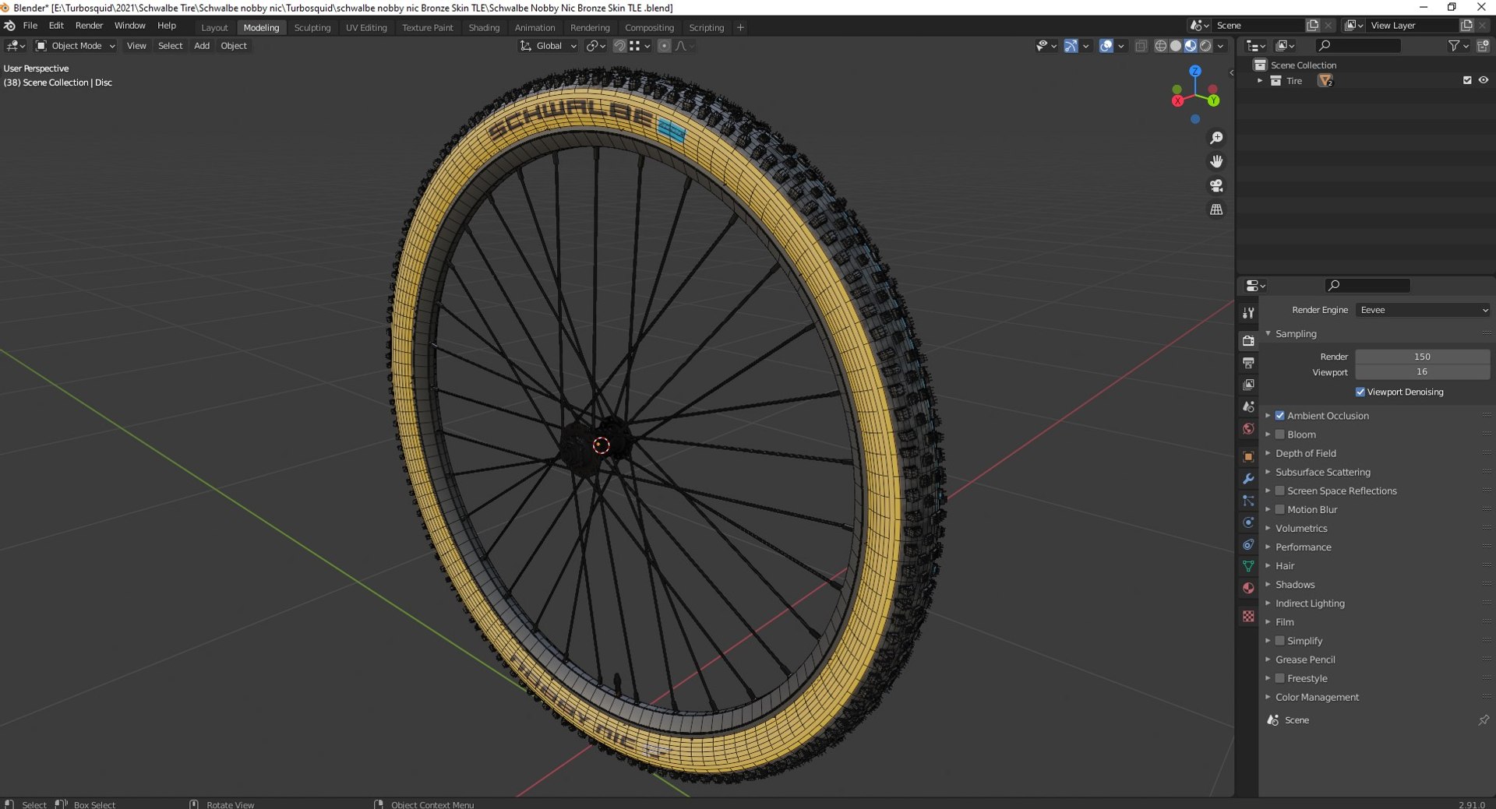Image resolution: width=1496 pixels, height=809 pixels.
Task: Click the Viewport samples field showing 16
Action: pyautogui.click(x=1423, y=372)
